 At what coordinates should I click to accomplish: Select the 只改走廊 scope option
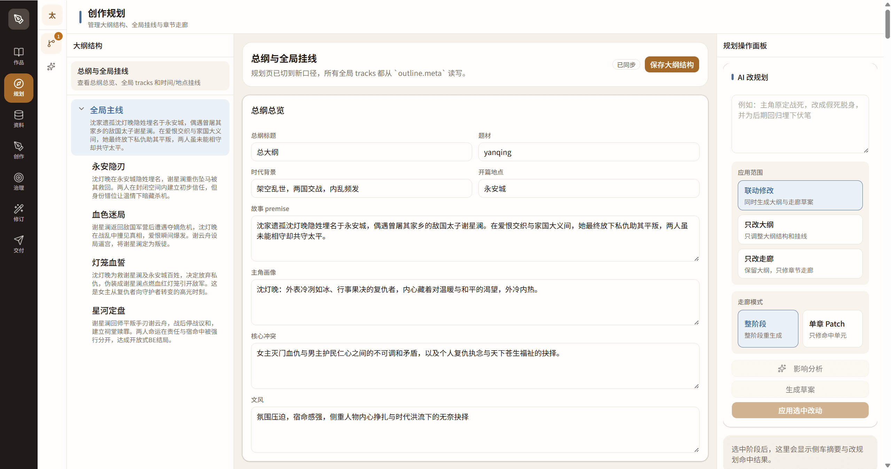click(800, 264)
